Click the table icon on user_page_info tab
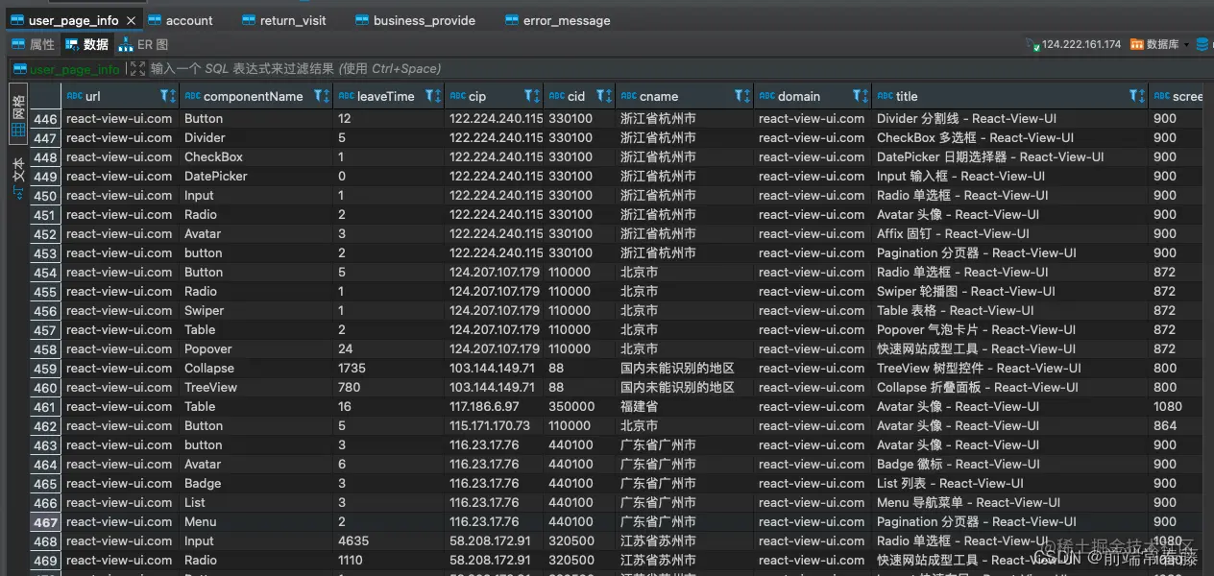 click(17, 20)
